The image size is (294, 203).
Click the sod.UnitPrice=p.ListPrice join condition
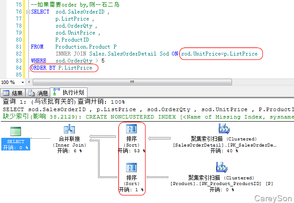click(220, 53)
